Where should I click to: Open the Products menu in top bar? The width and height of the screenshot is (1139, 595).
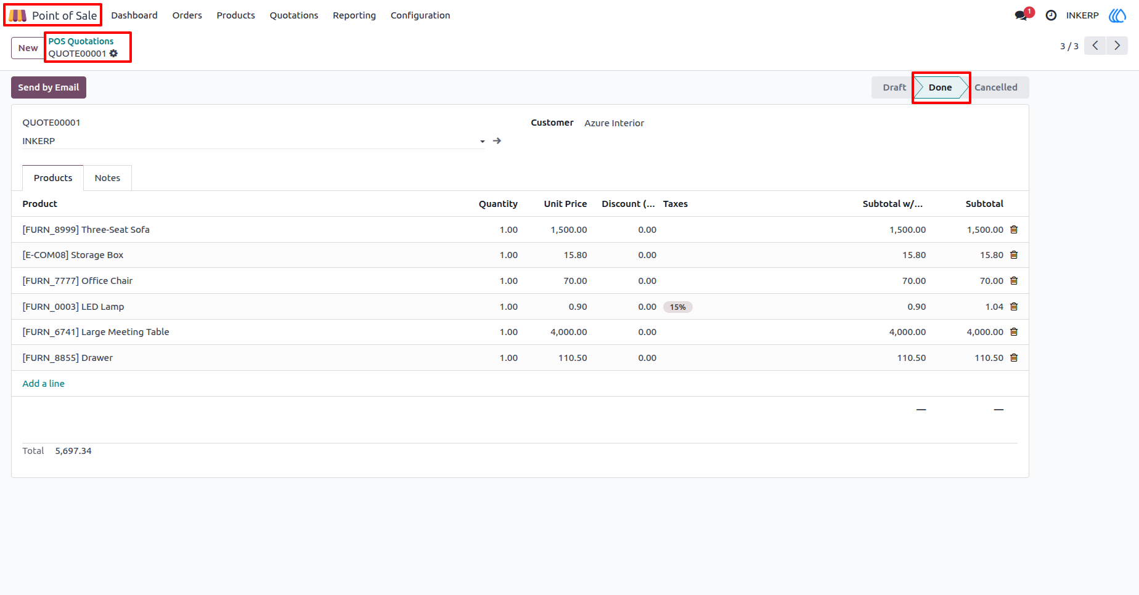pos(236,15)
